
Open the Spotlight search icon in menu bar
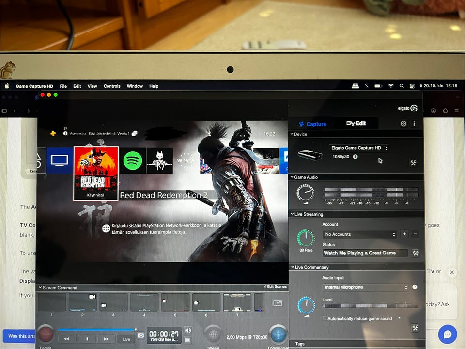402,86
